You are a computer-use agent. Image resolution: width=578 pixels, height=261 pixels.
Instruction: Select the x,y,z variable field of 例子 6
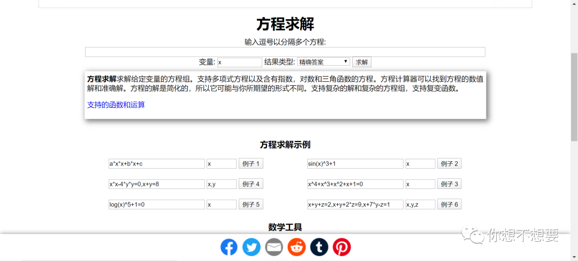420,204
